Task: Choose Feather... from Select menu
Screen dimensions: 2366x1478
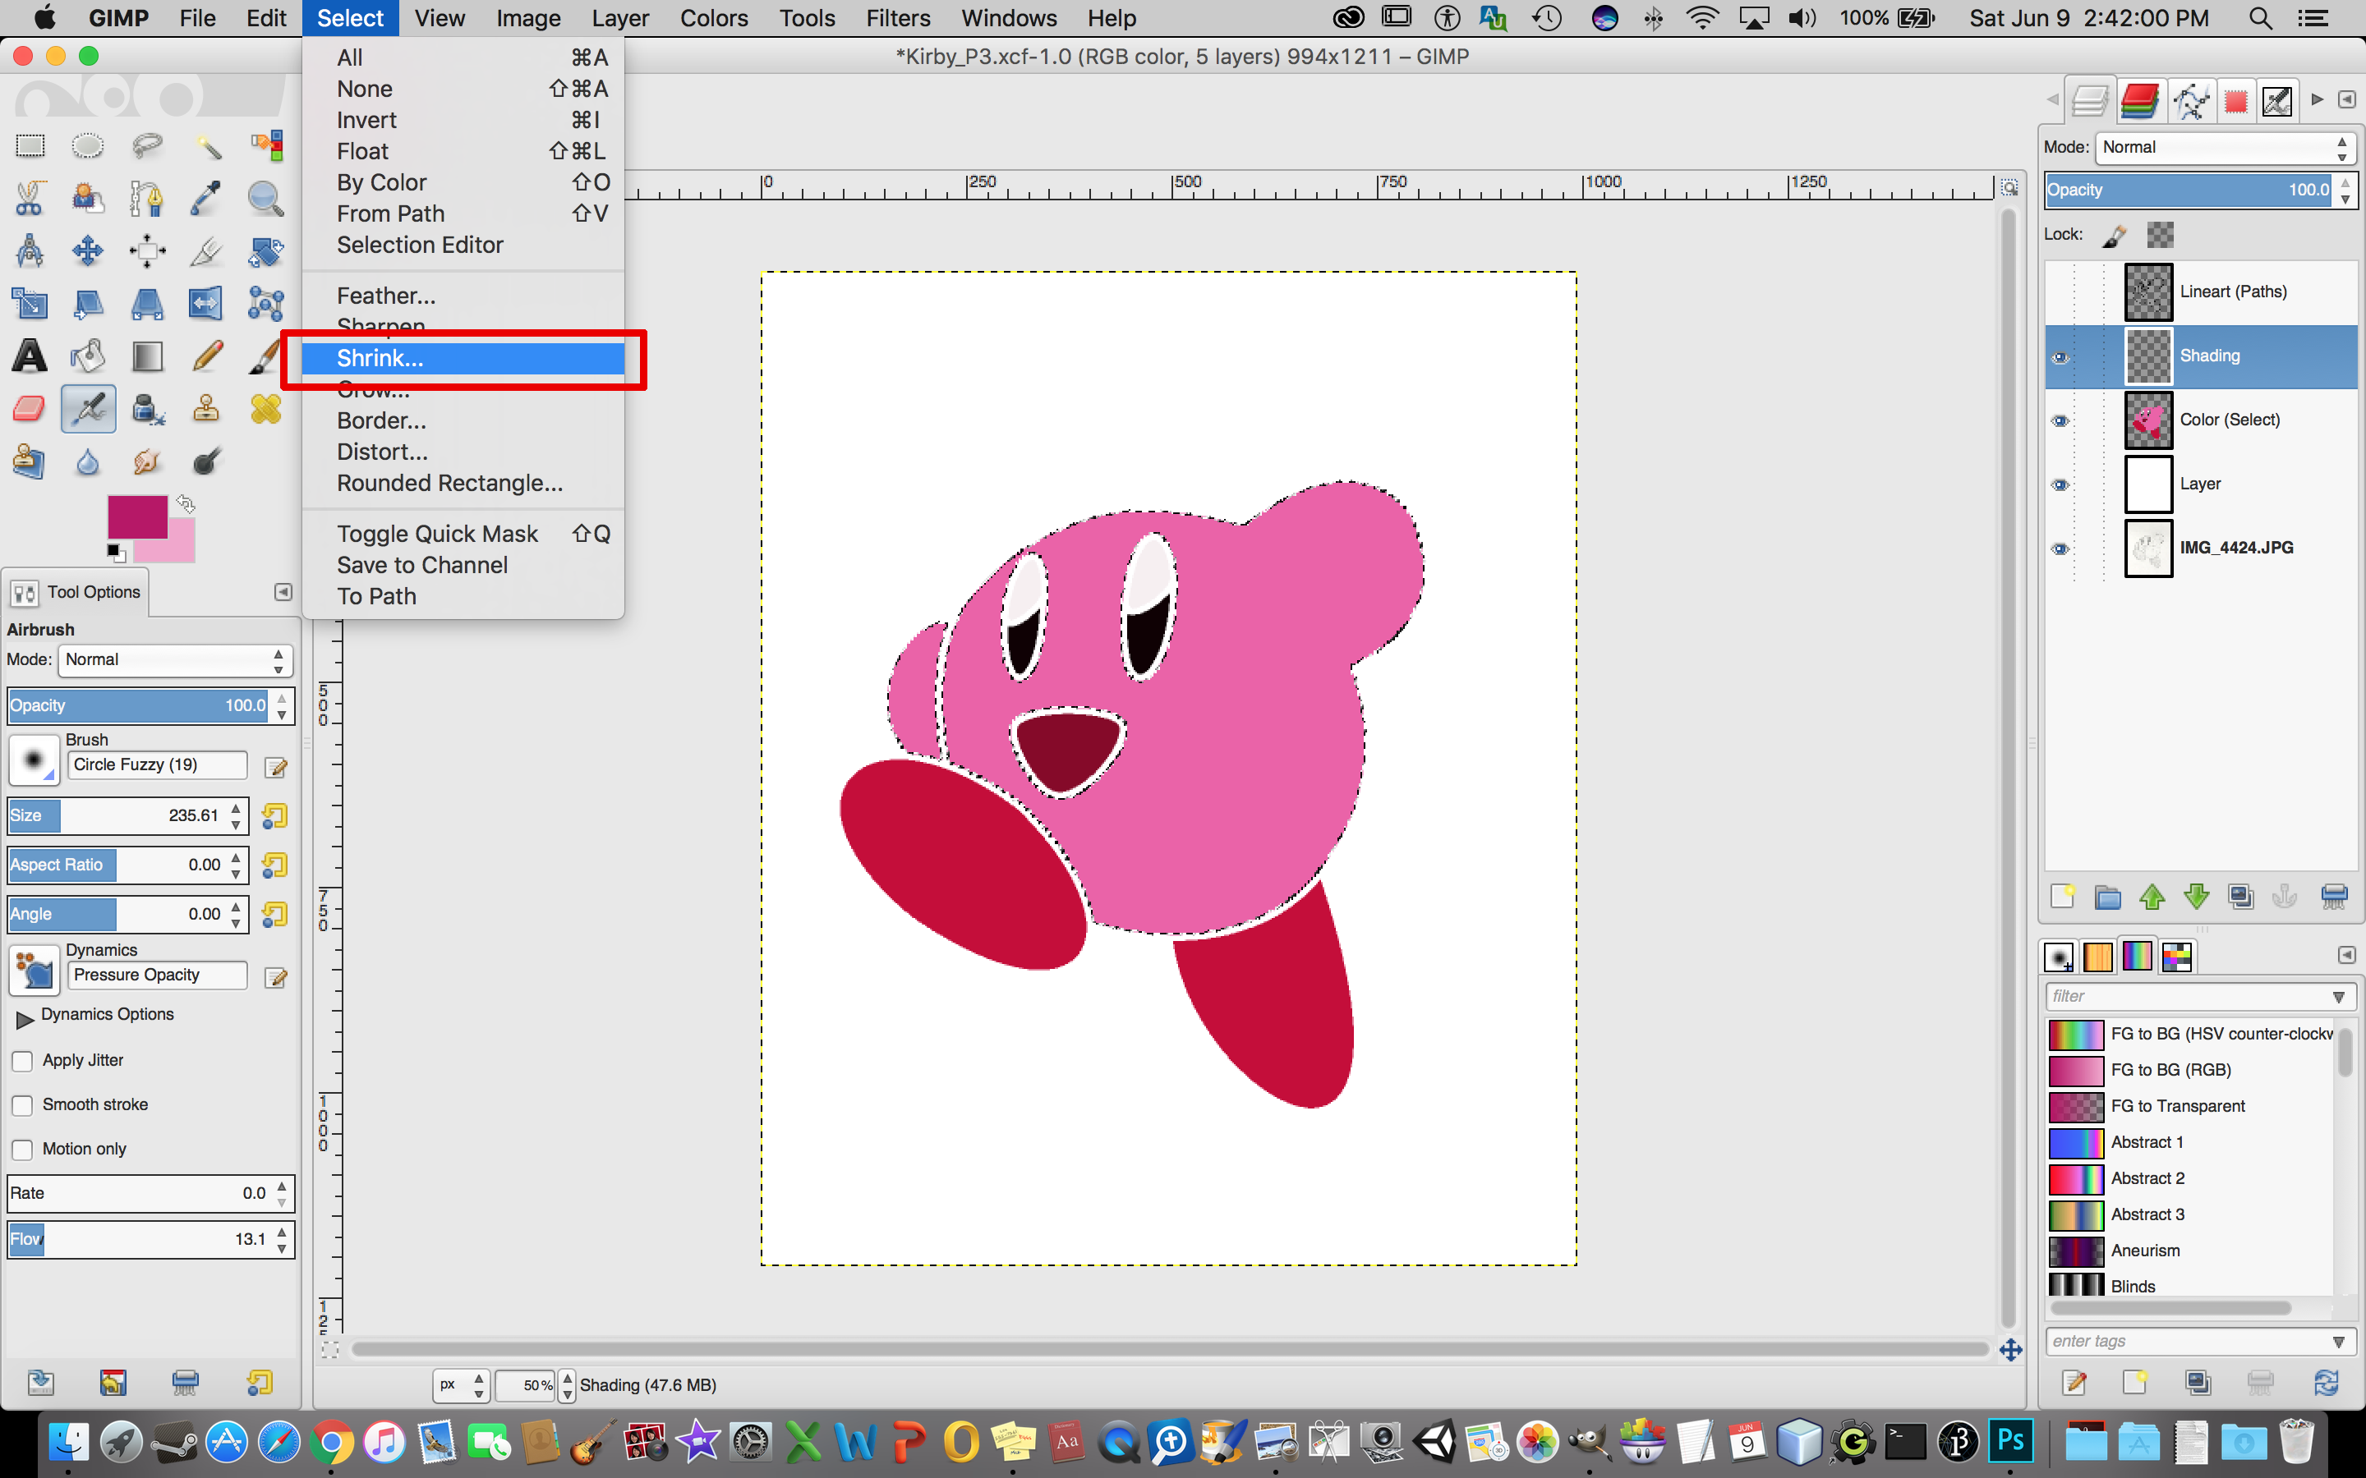Action: point(463,296)
